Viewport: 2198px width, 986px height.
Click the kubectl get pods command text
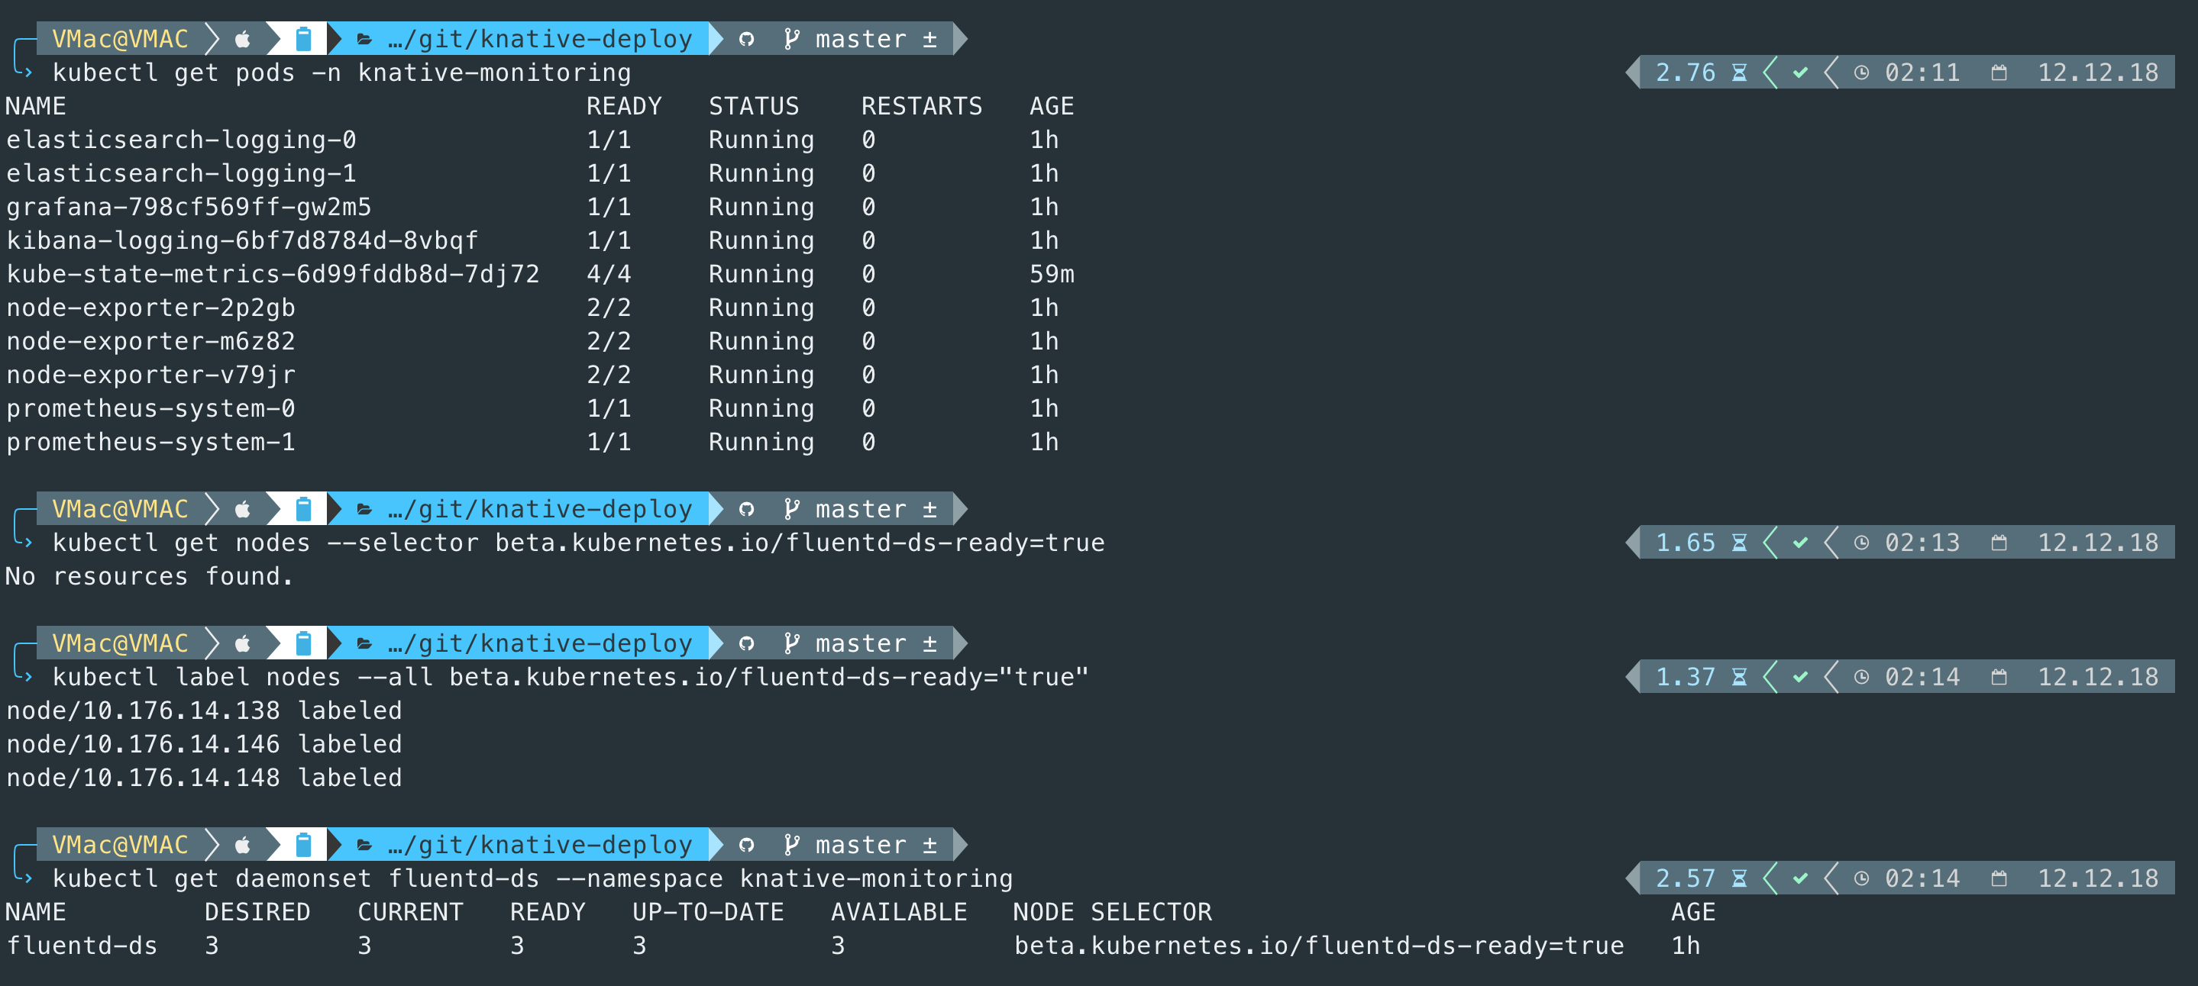click(x=342, y=72)
